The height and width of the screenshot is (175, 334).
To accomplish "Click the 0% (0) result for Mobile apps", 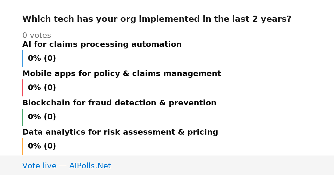I will point(42,88).
